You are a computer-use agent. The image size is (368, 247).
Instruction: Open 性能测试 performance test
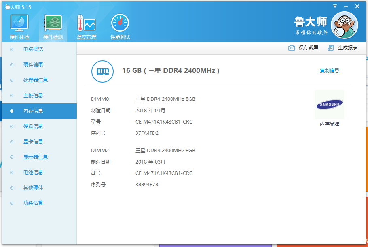click(120, 27)
